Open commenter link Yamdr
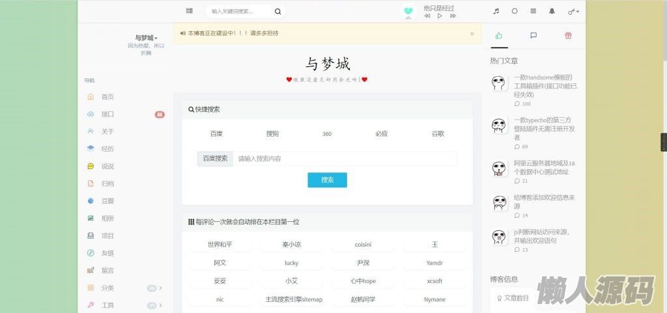 (x=434, y=263)
